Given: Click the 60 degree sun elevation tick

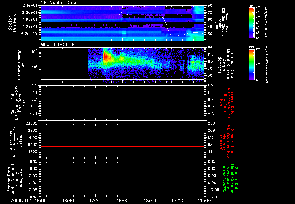Looking at the screenshot, I should tap(210, 20).
